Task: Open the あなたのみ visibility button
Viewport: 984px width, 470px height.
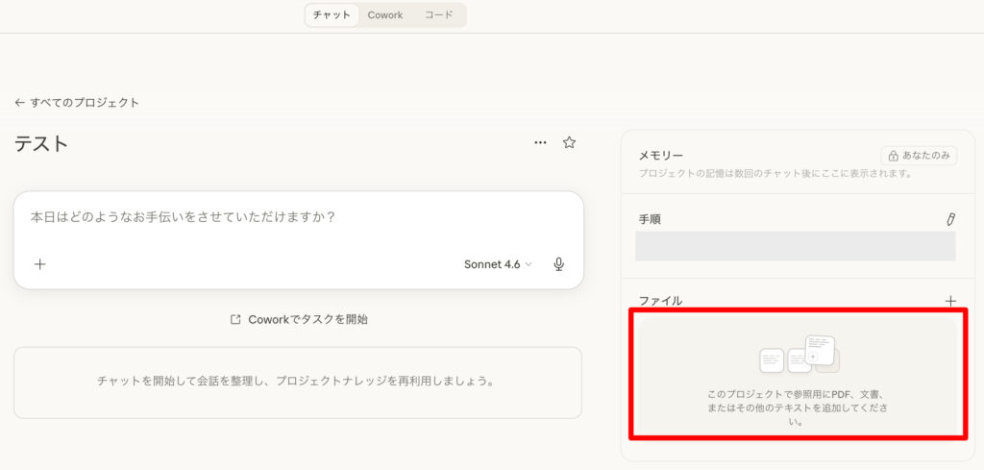Action: coord(919,156)
